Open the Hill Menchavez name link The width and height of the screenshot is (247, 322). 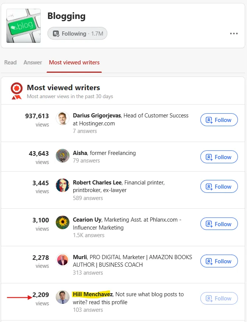[93, 294]
